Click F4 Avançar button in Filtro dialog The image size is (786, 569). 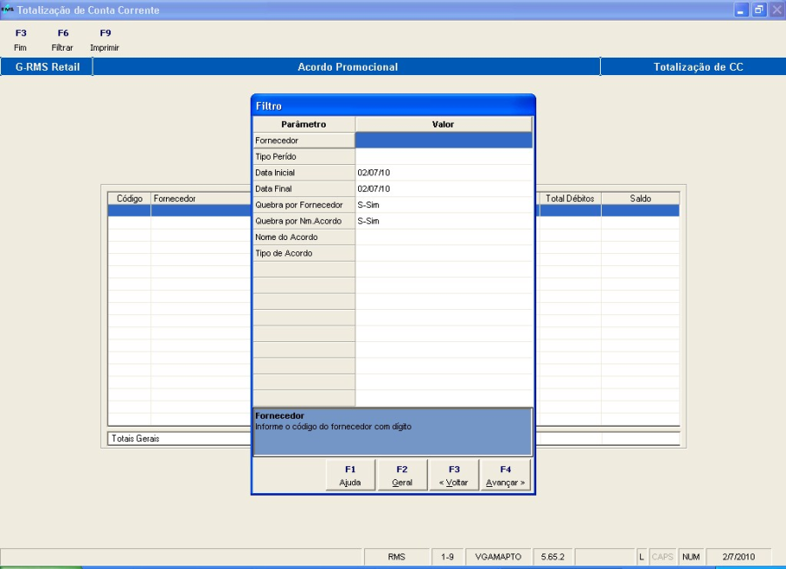[x=506, y=476]
